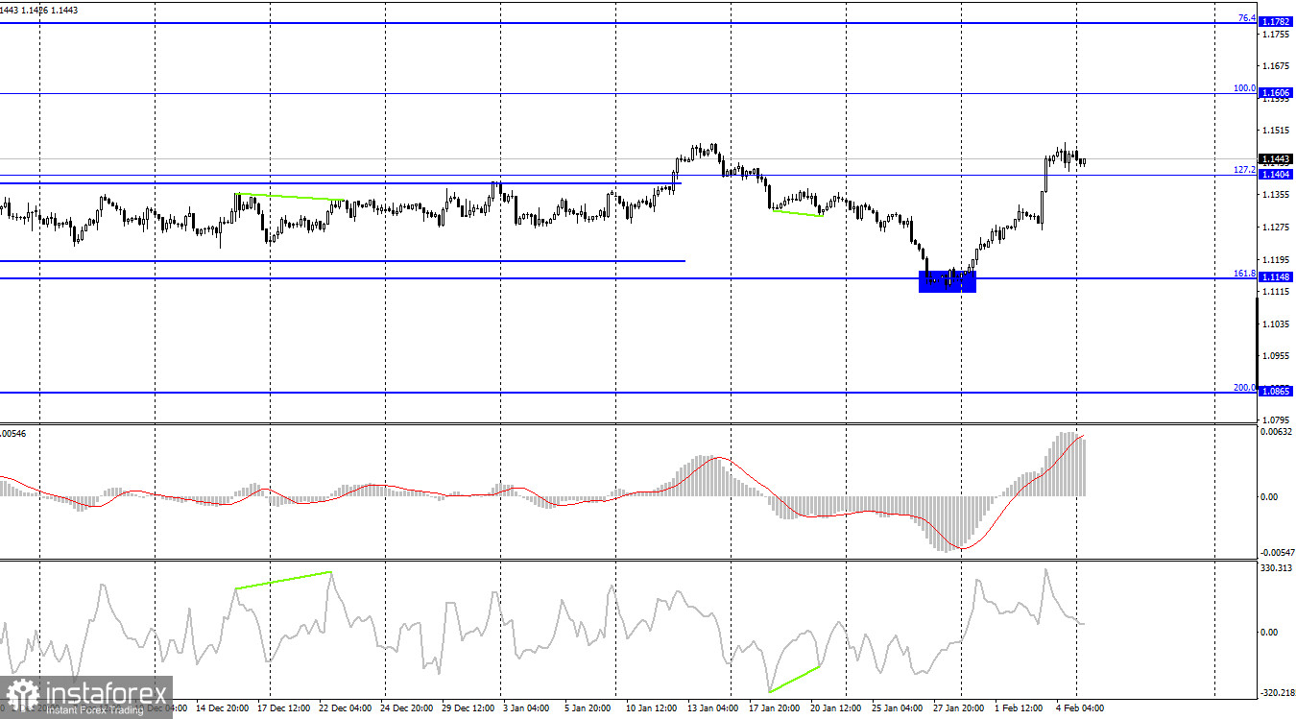Select the 1.1782 price tag on the axis

point(1276,21)
